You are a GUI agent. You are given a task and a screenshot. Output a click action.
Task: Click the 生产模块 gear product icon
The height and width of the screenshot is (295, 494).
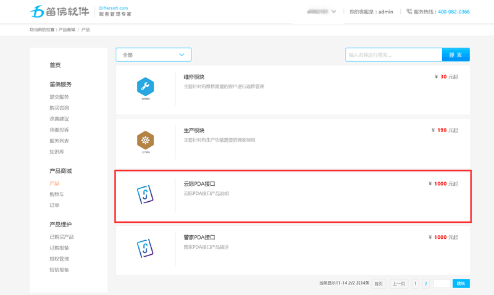point(145,141)
